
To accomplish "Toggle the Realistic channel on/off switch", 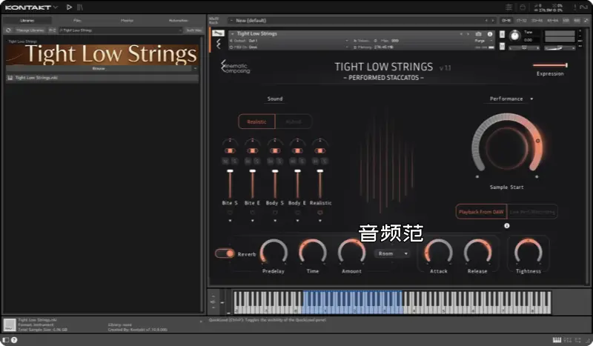I will pyautogui.click(x=320, y=150).
